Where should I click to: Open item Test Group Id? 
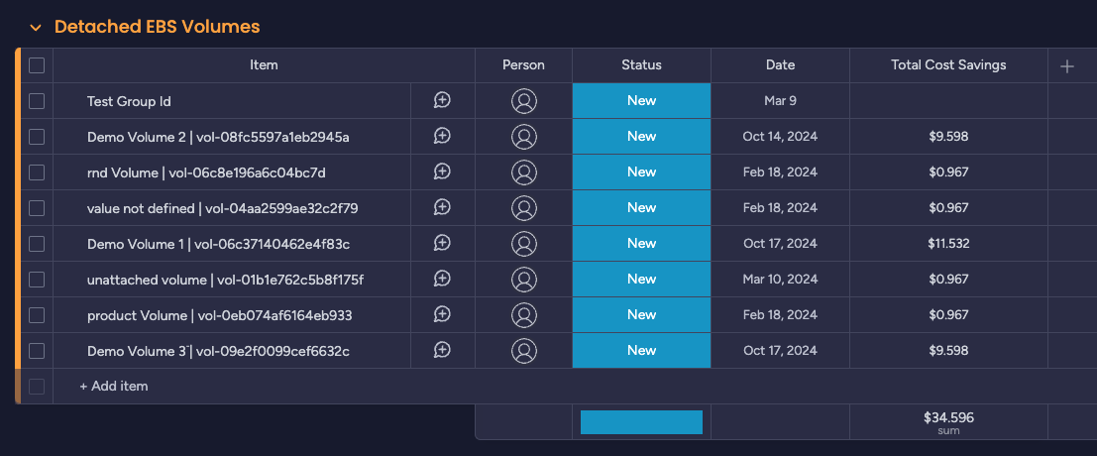point(129,101)
